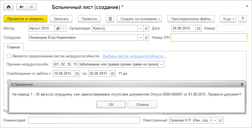Open calendar for the Дата field
252x128 pixels.
click(x=198, y=28)
